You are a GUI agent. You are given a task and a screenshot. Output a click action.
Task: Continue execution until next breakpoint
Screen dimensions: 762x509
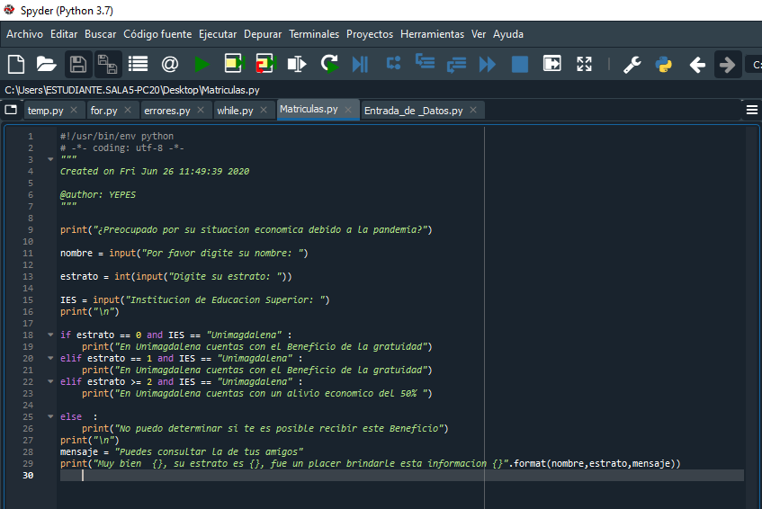click(x=488, y=64)
